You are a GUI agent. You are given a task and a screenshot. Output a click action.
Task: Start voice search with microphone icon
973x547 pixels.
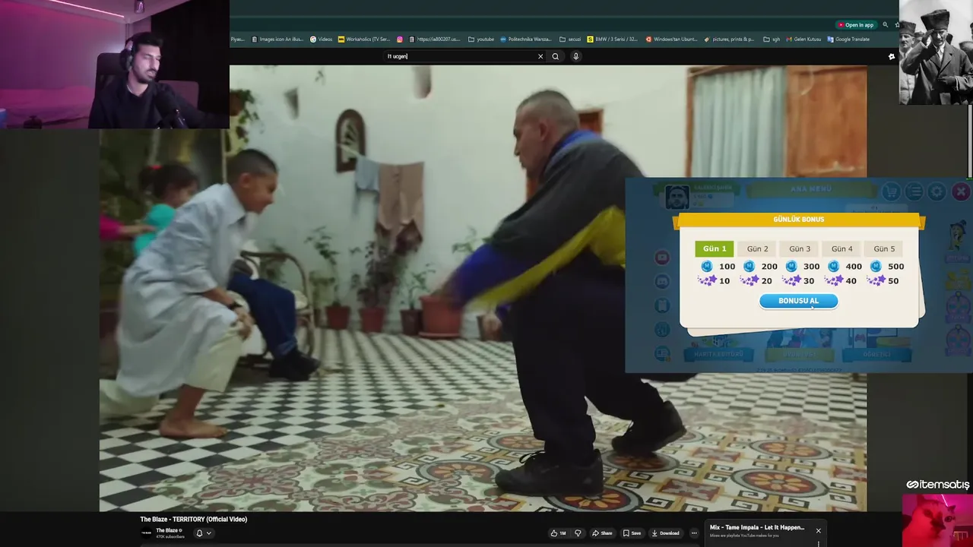(x=575, y=56)
